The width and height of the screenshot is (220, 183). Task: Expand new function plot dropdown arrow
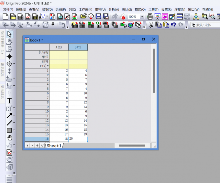[47, 16]
